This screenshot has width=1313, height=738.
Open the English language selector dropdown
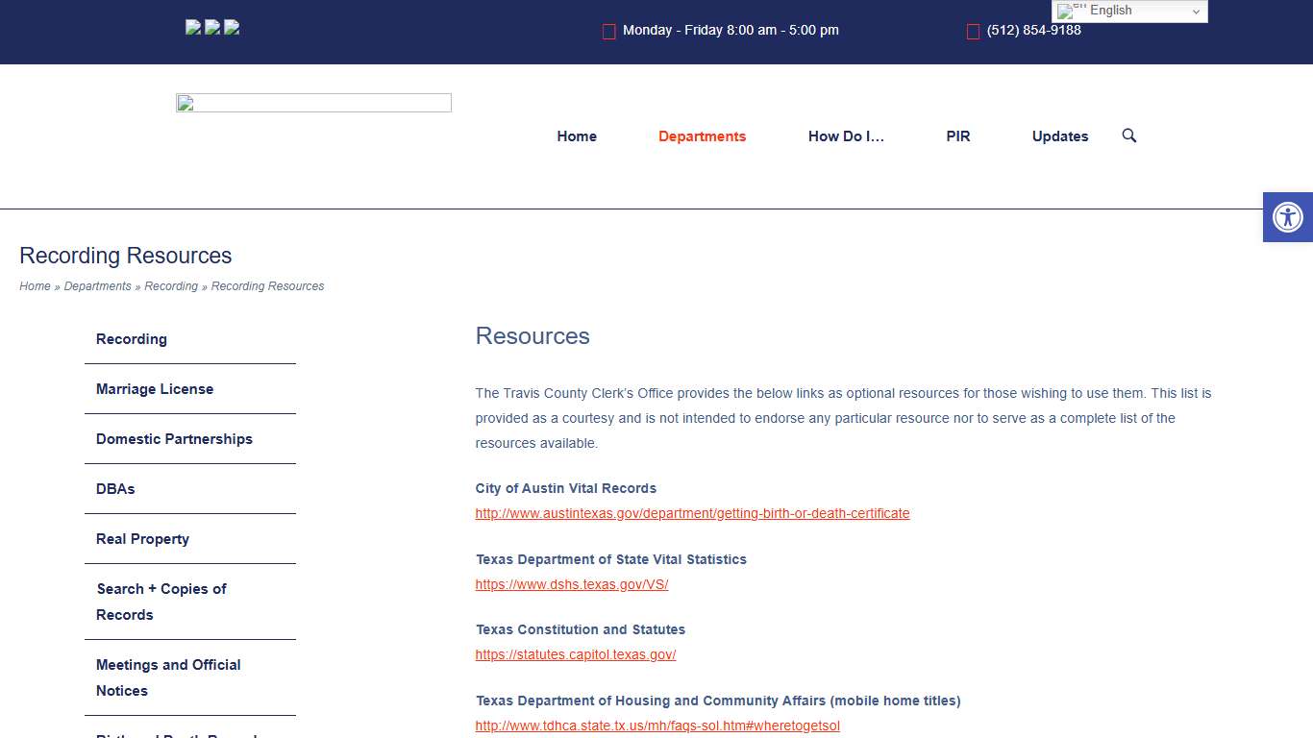tap(1129, 11)
